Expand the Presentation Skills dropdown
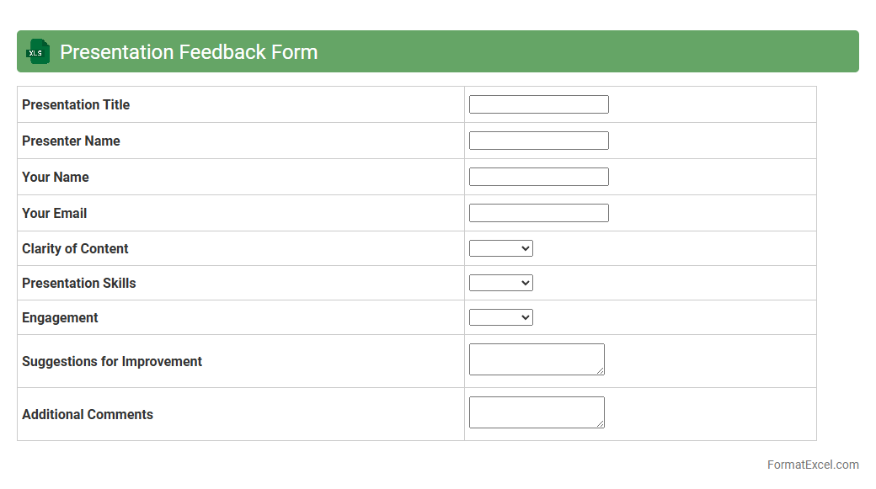The image size is (876, 489). tap(500, 283)
